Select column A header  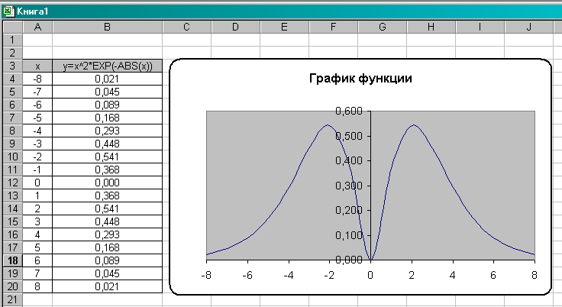click(x=37, y=27)
